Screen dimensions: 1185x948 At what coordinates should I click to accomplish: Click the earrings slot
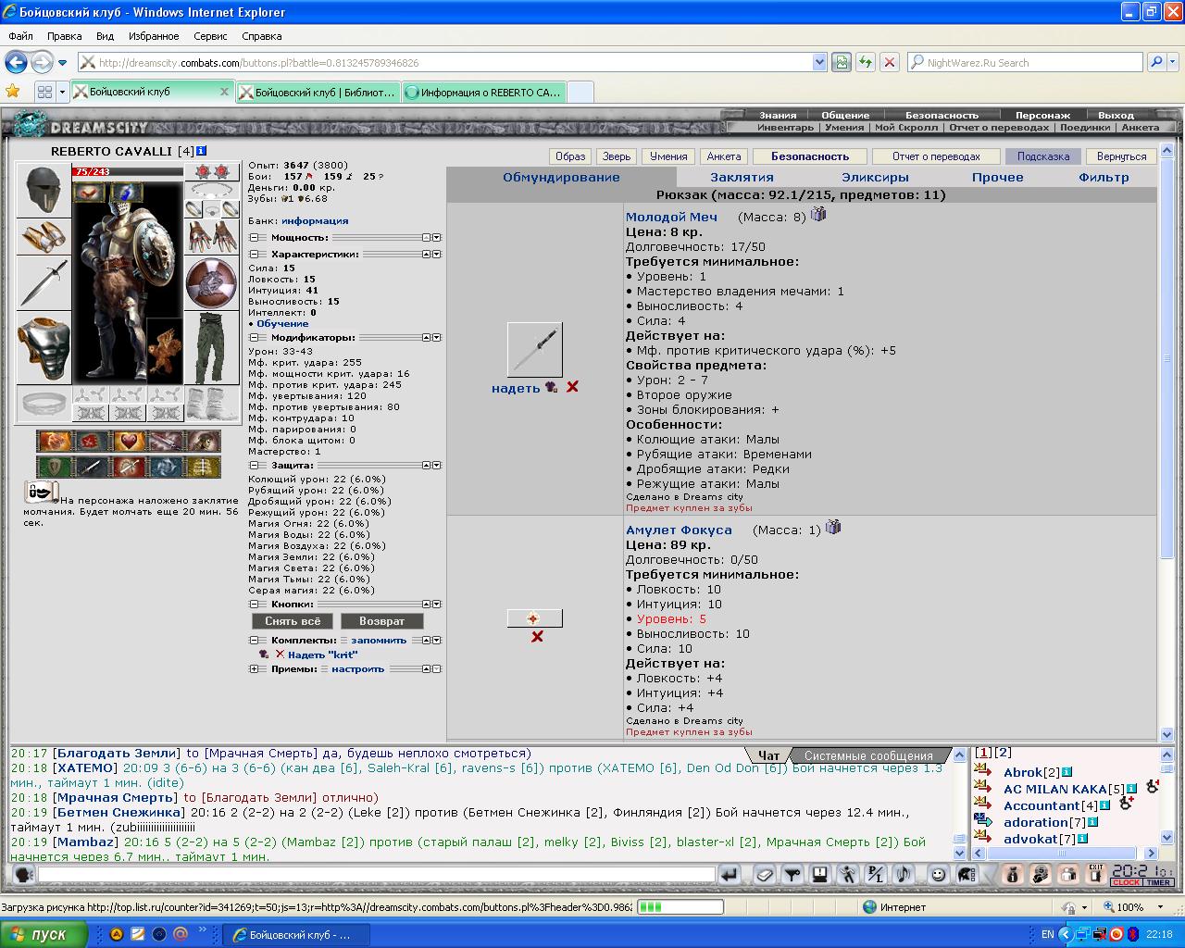tap(212, 172)
